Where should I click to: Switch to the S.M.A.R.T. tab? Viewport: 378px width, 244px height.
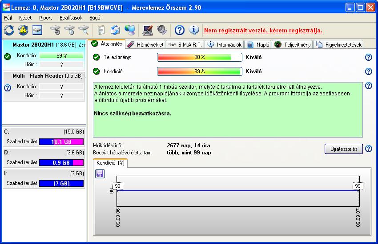point(185,44)
